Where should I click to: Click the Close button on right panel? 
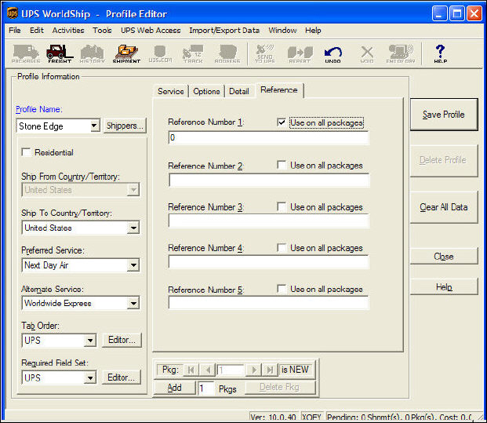pos(444,257)
